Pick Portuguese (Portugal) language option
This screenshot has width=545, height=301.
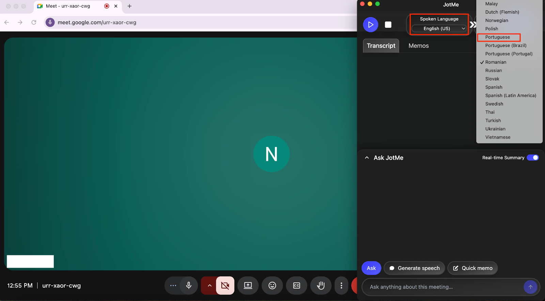pyautogui.click(x=509, y=54)
